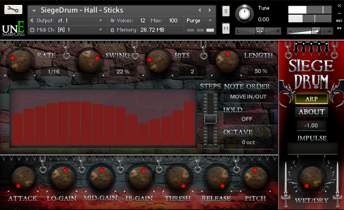Open instrument edit mode via wrench icon

point(13,9)
